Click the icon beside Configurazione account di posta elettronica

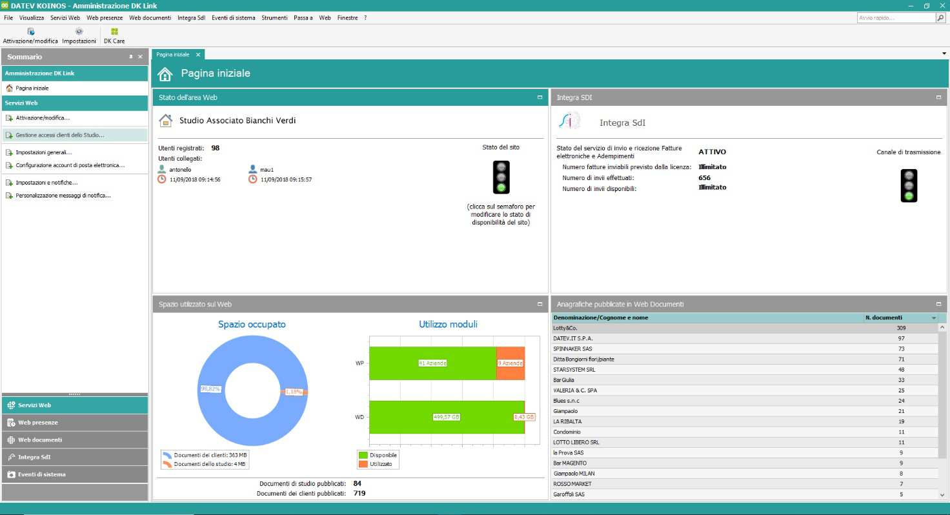pyautogui.click(x=9, y=165)
